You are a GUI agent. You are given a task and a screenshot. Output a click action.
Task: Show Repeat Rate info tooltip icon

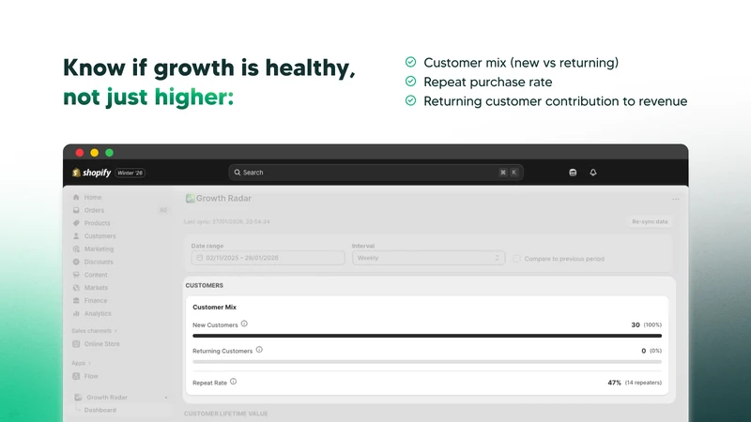click(233, 382)
